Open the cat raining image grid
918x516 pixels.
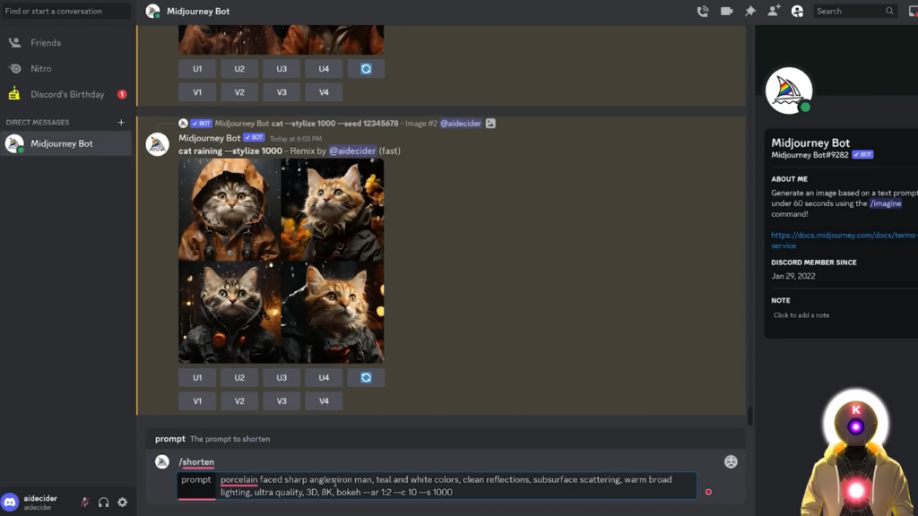tap(281, 261)
